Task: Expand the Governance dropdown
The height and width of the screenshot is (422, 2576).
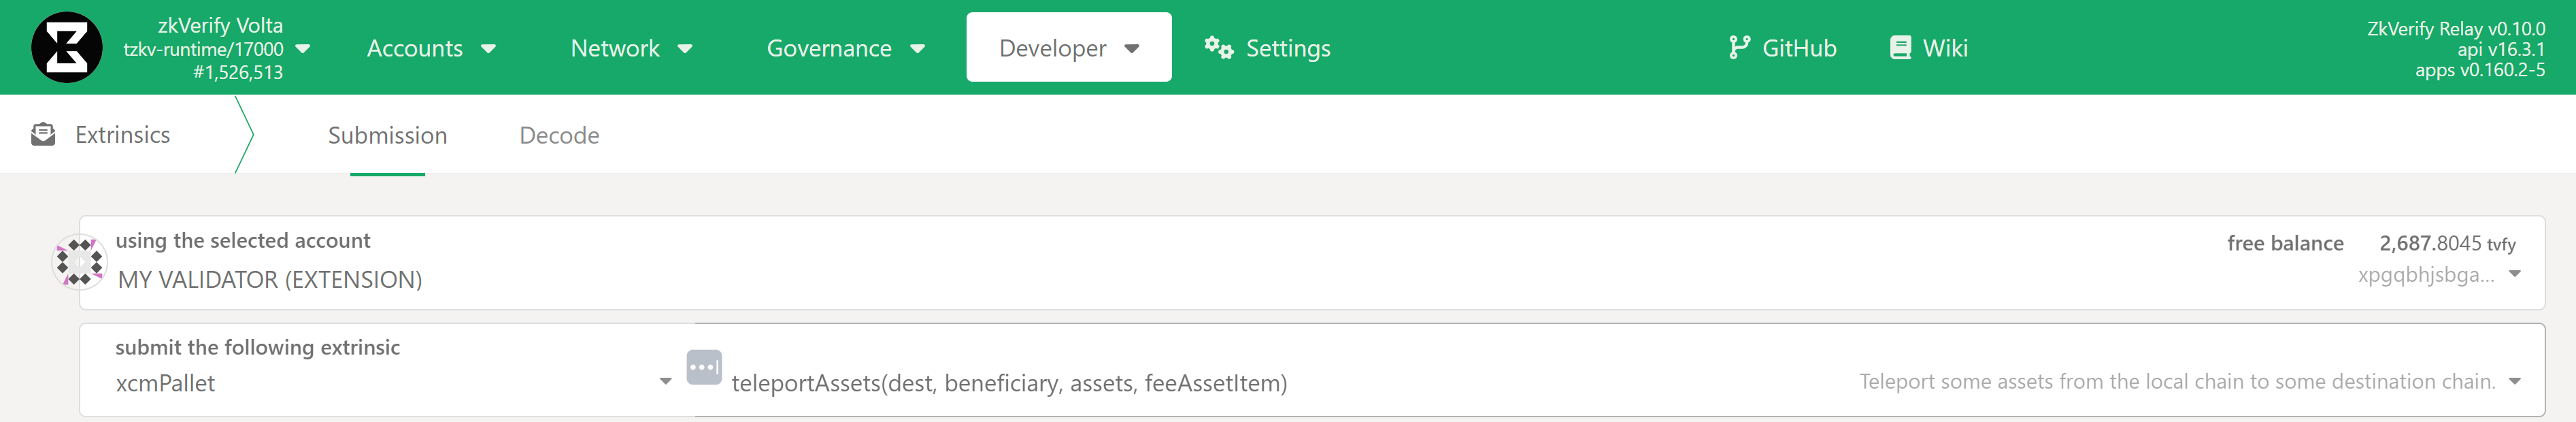Action: click(x=845, y=48)
